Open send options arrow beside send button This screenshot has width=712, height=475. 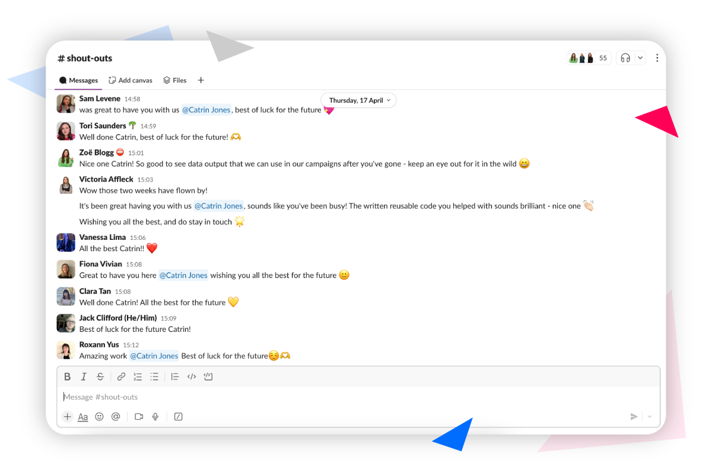[x=649, y=417]
